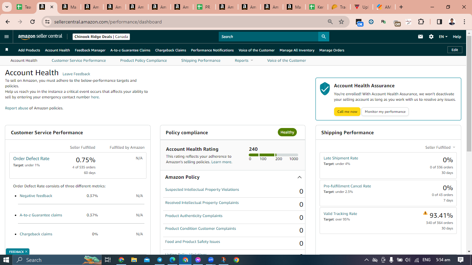Screen dimensions: 472x265
Task: Click the browser address bar URL
Action: (x=108, y=22)
